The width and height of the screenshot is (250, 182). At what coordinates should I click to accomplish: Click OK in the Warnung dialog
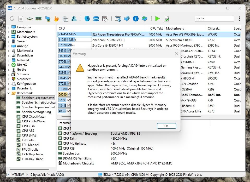tap(166, 126)
